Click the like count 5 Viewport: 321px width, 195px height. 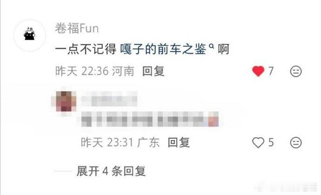[271, 142]
